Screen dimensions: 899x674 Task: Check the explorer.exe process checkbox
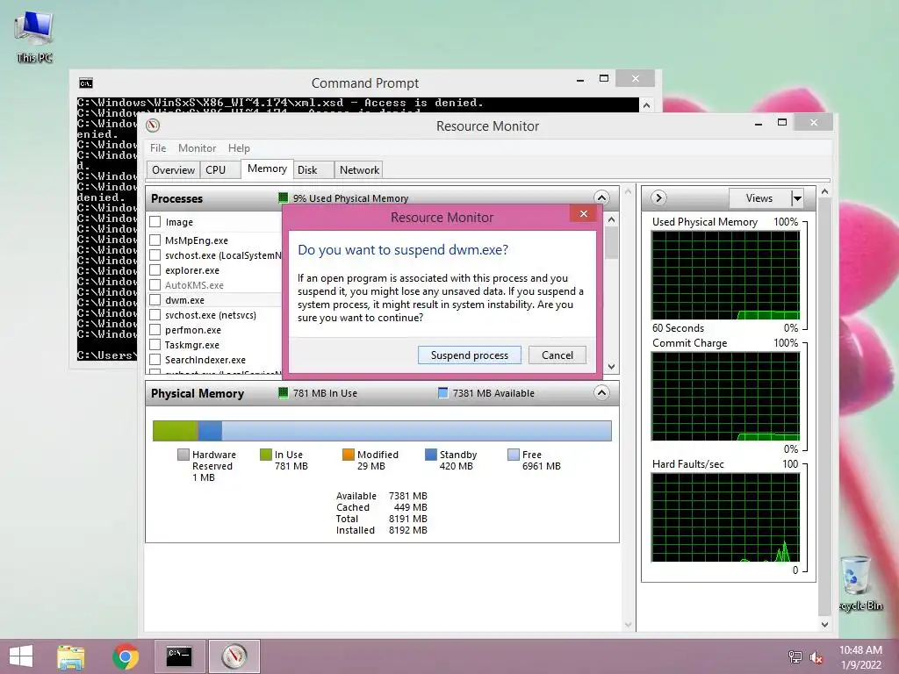pos(155,270)
